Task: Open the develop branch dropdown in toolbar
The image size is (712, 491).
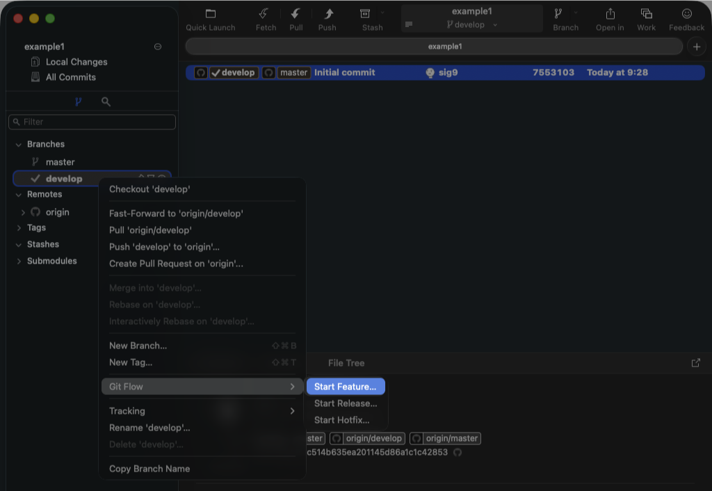Action: click(472, 25)
